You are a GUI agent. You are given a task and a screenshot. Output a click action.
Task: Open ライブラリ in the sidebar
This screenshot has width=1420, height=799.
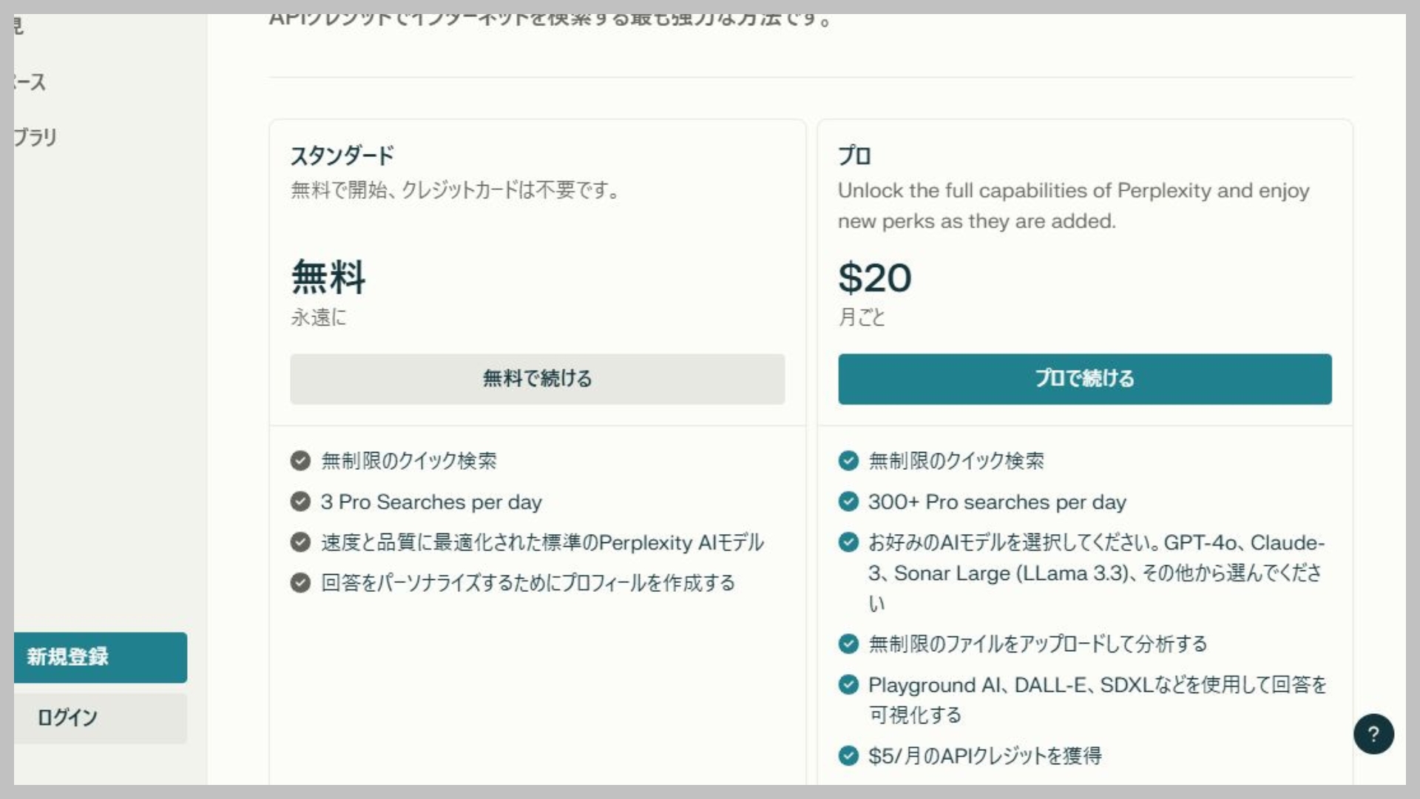pyautogui.click(x=33, y=136)
